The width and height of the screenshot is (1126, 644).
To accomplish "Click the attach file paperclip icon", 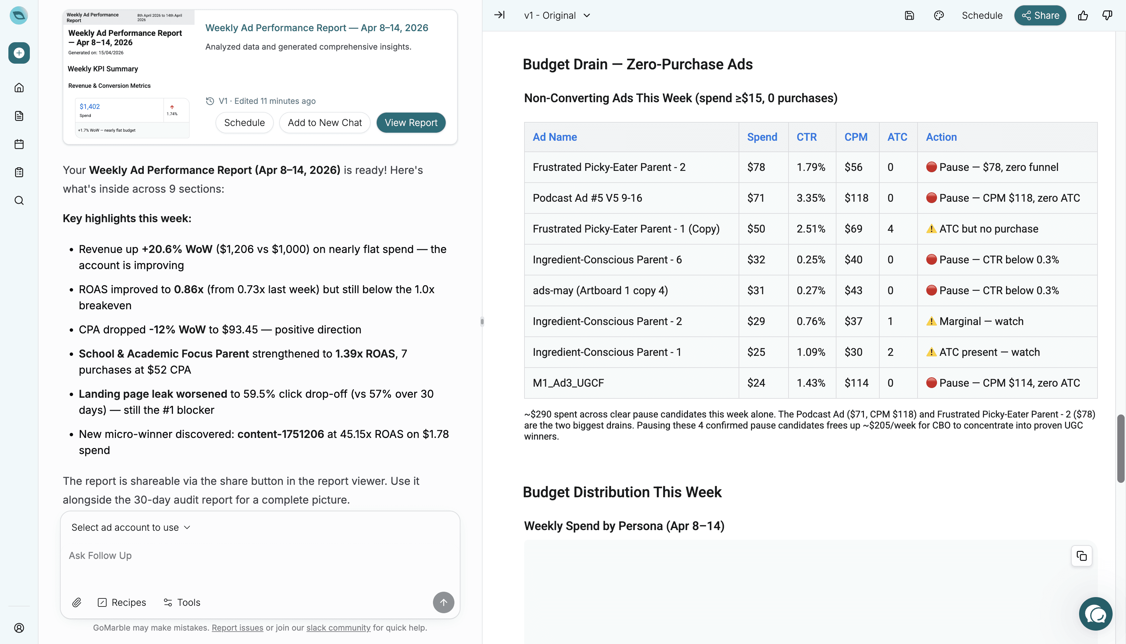I will click(x=76, y=602).
